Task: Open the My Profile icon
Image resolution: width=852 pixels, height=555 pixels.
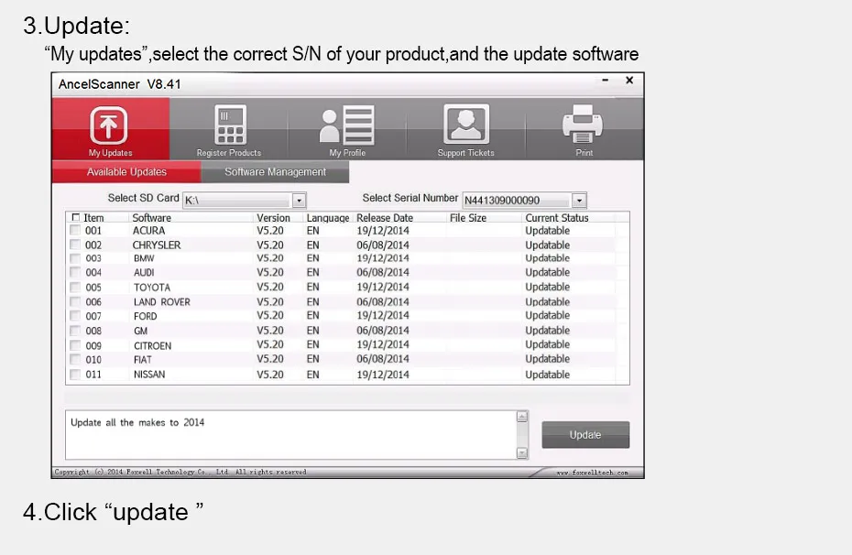Action: coord(346,125)
